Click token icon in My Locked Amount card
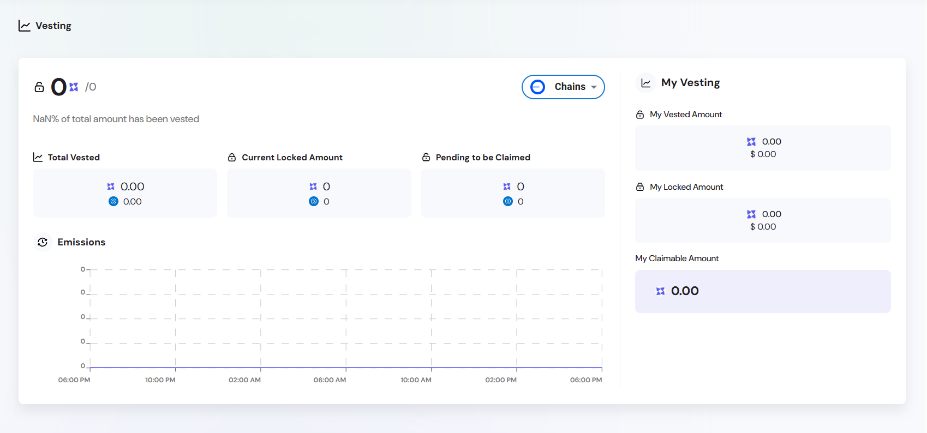Screen dimensions: 927x433 (751, 214)
